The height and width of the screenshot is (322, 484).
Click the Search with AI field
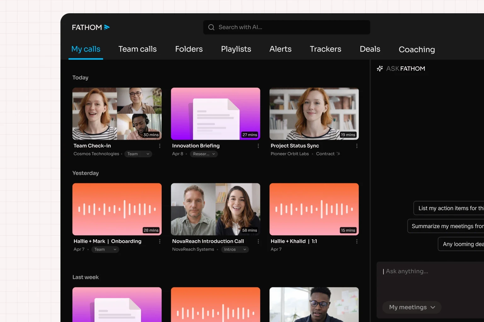(287, 27)
